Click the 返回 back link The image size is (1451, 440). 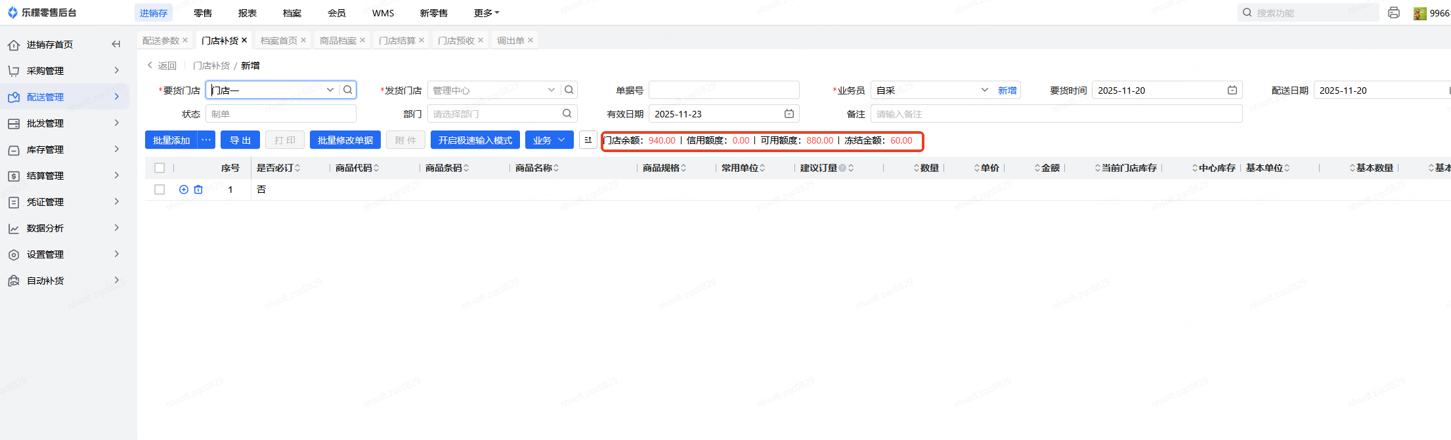162,65
